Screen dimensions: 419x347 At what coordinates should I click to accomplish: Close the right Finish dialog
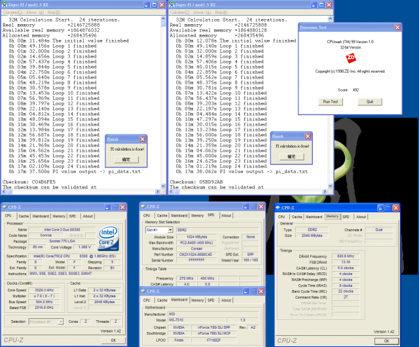[x=308, y=136]
